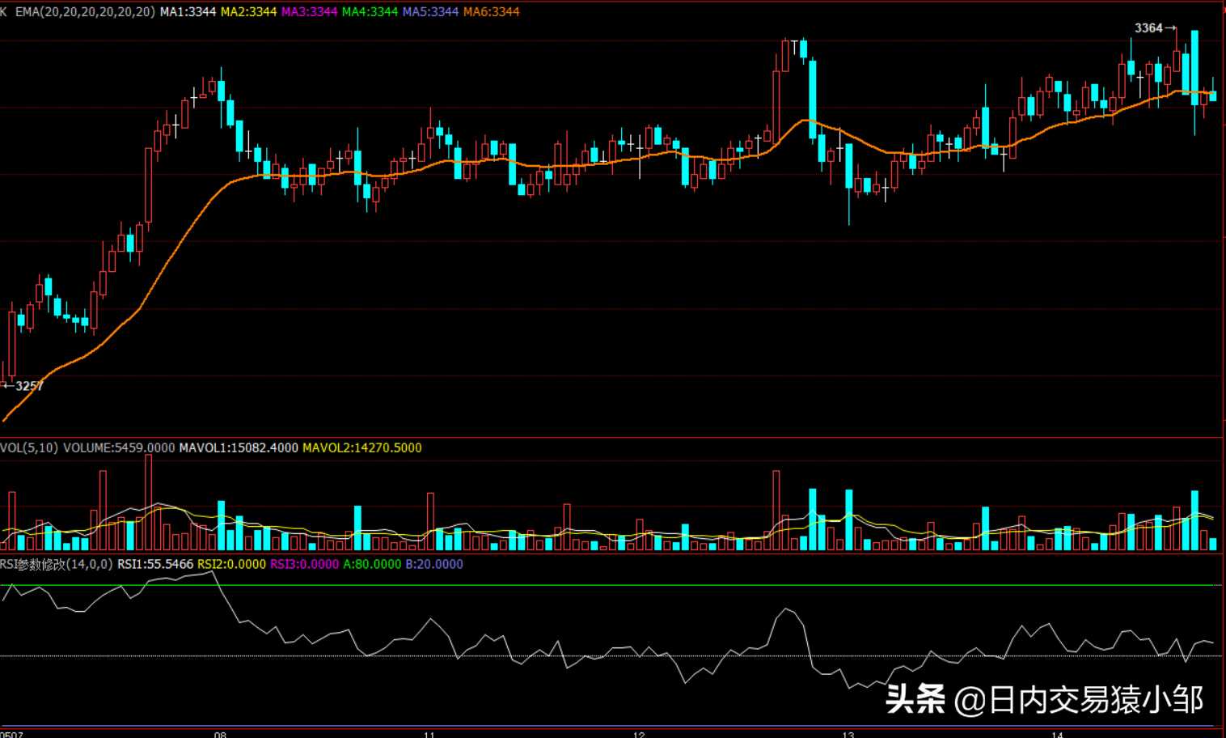Viewport: 1226px width, 738px height.
Task: Click the 11 date axis label
Action: point(429,735)
